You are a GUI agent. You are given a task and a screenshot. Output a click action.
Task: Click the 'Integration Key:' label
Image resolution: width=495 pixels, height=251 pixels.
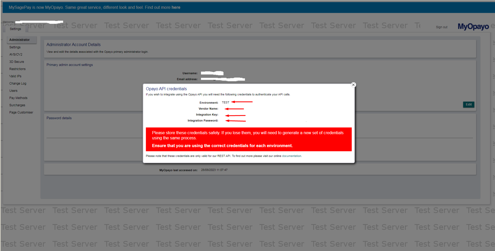[207, 115]
